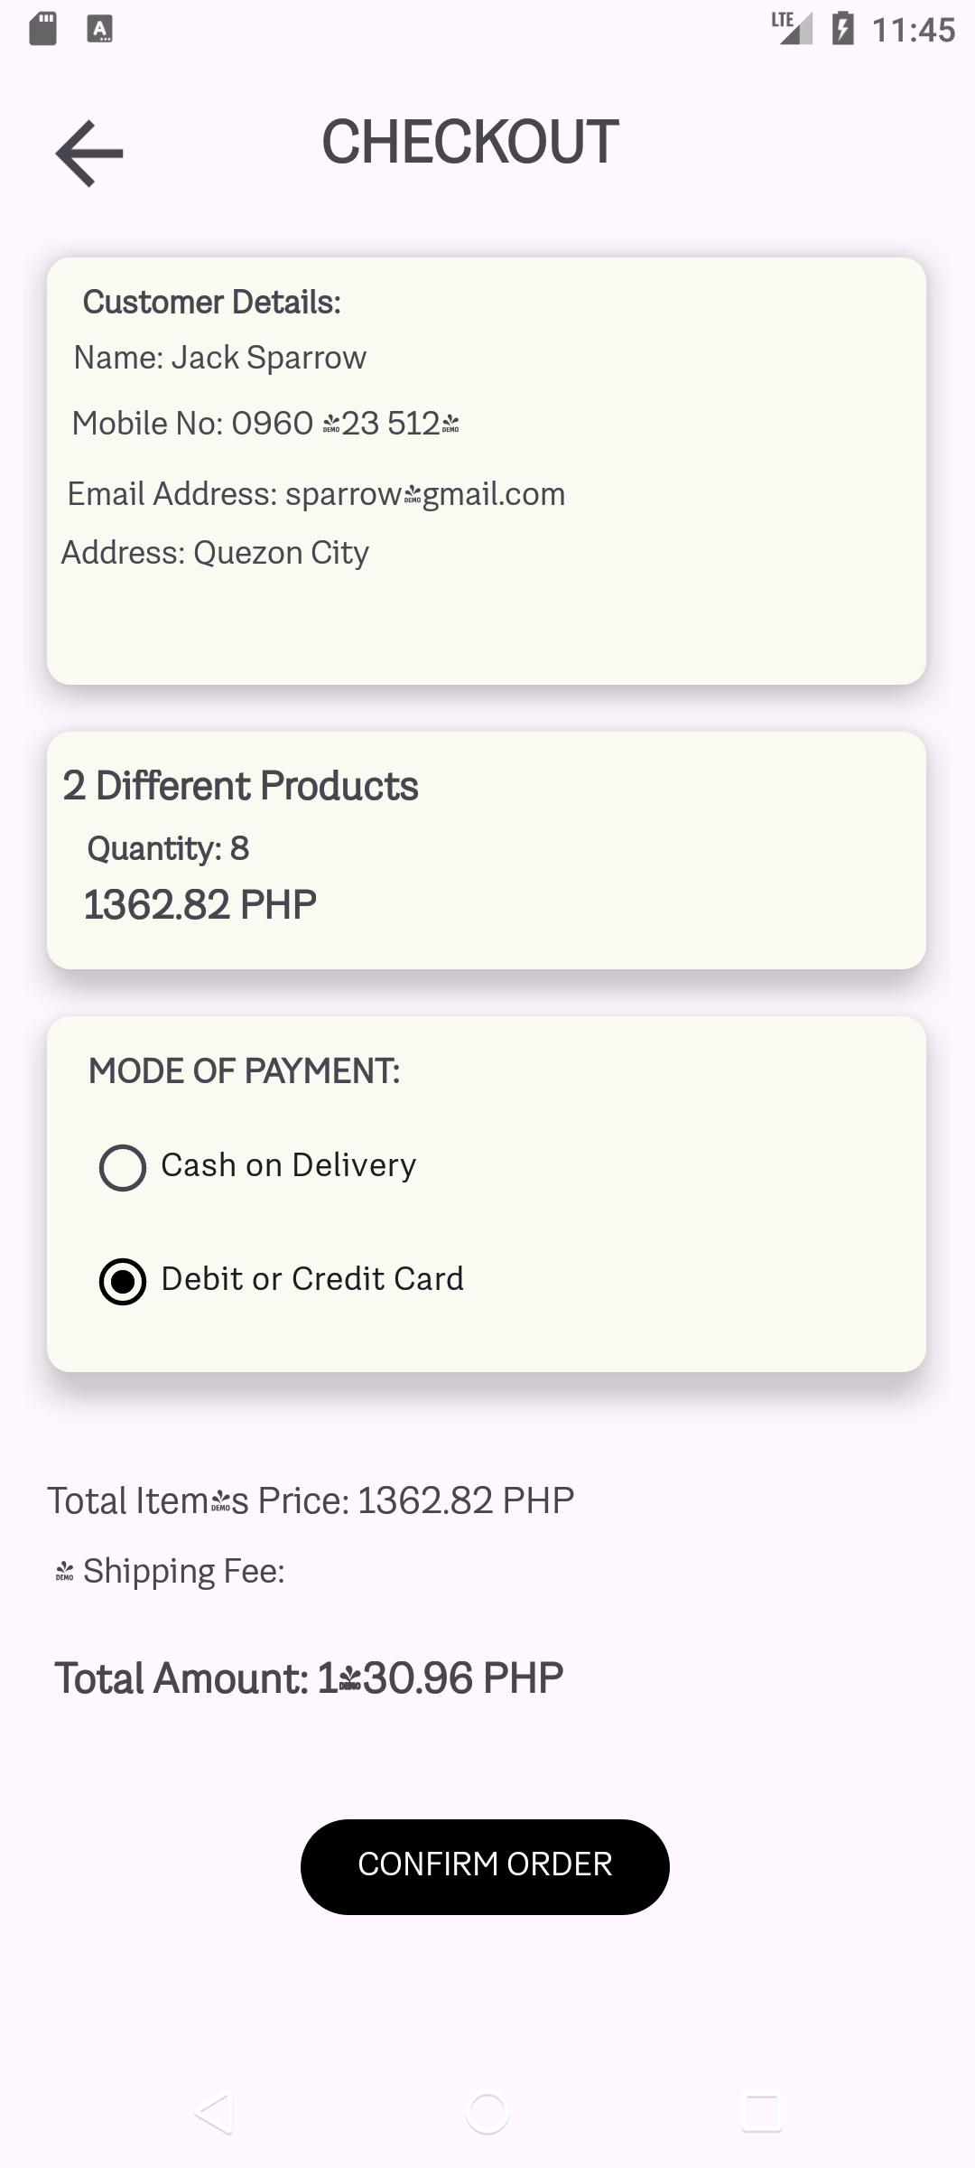Tap the keyboard indicator status icon
Viewport: 975px width, 2168px height.
pyautogui.click(x=99, y=29)
